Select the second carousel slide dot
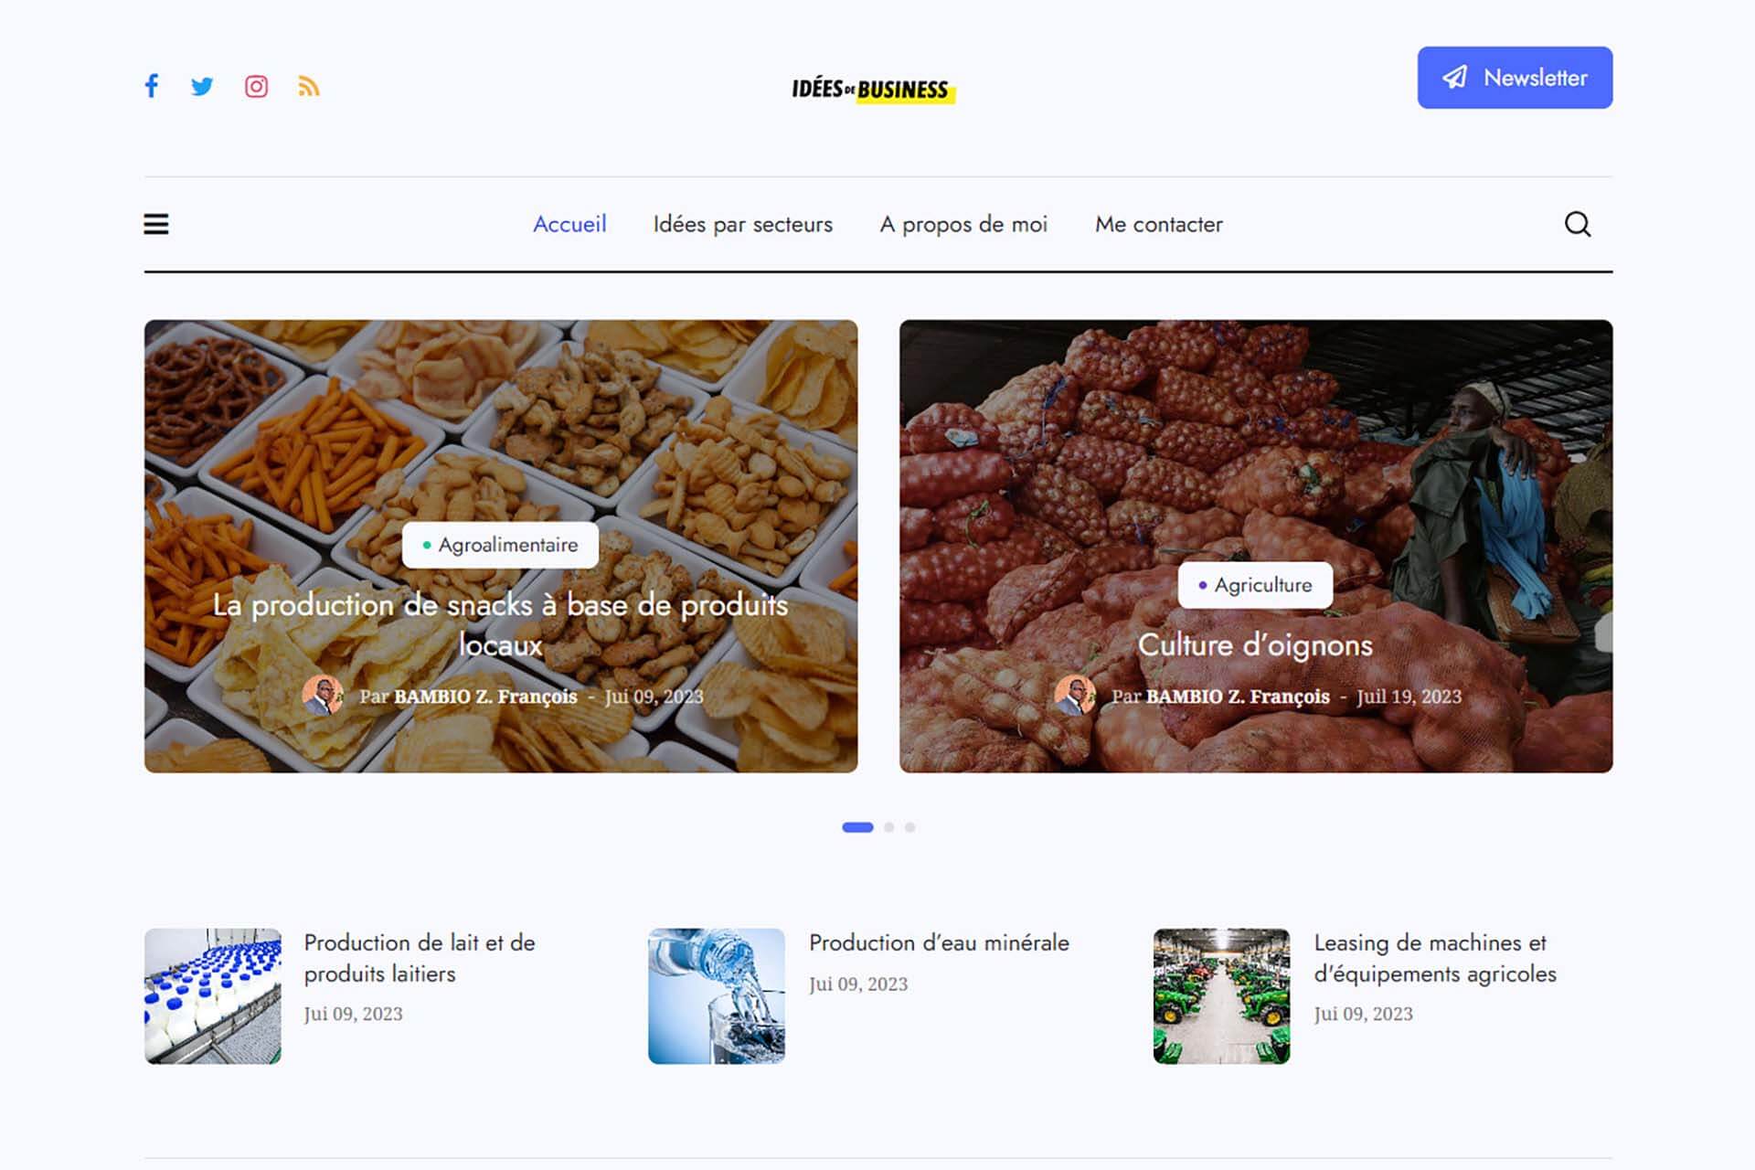1755x1170 pixels. click(x=888, y=827)
